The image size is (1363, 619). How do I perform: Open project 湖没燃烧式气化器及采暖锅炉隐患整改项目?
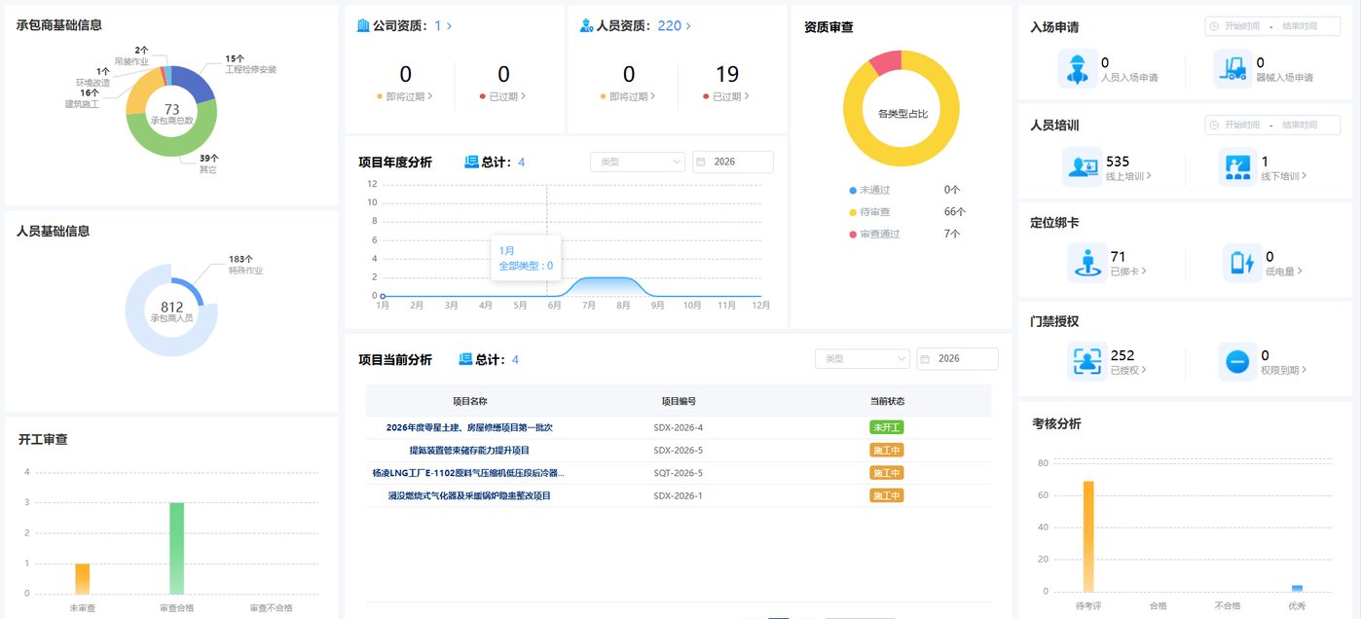[469, 495]
